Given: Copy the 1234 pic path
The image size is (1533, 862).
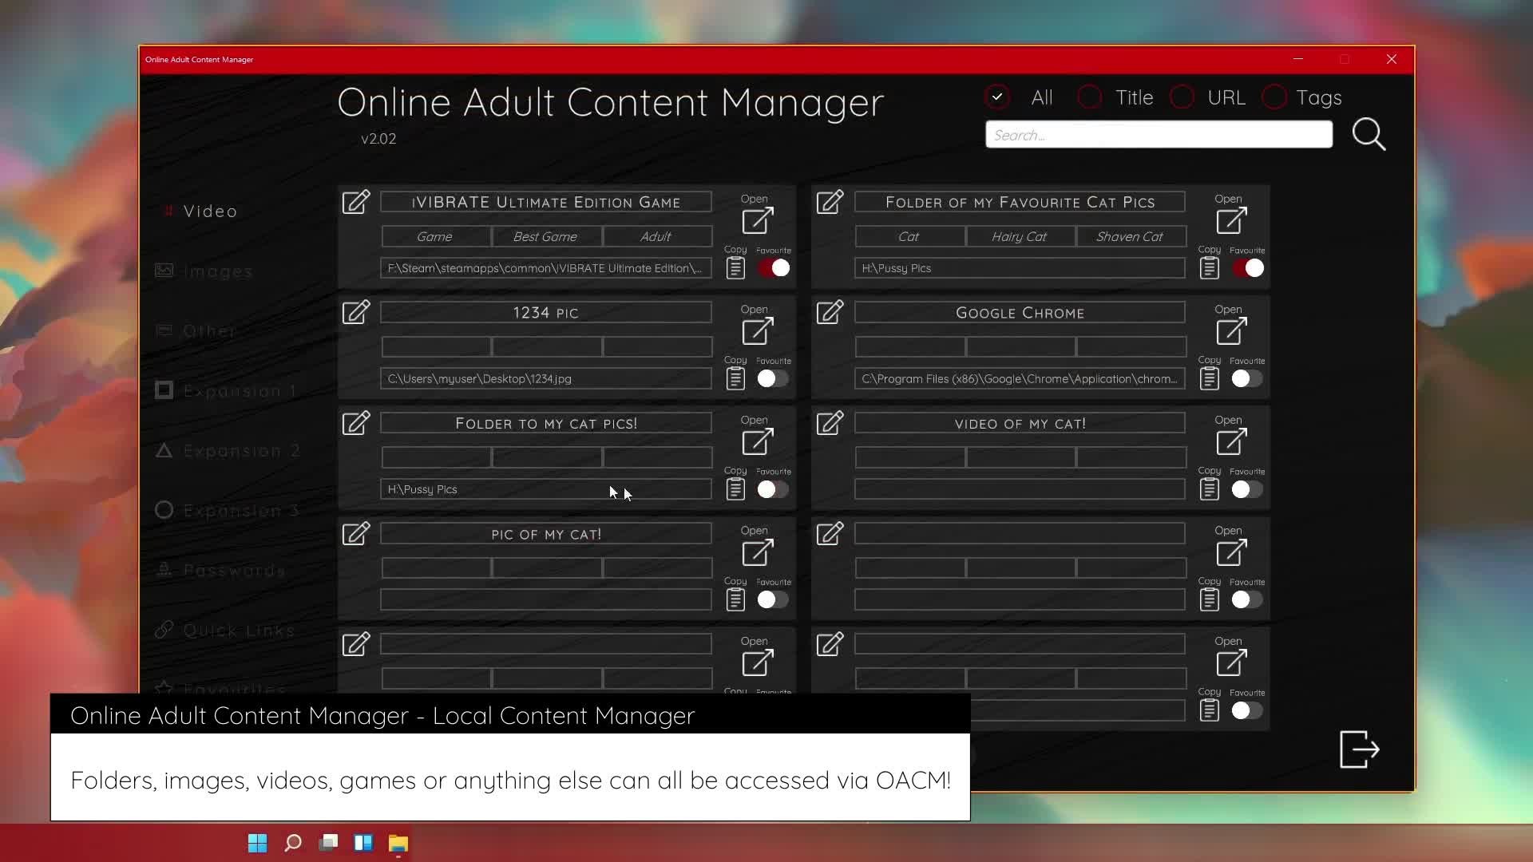Looking at the screenshot, I should pyautogui.click(x=735, y=378).
